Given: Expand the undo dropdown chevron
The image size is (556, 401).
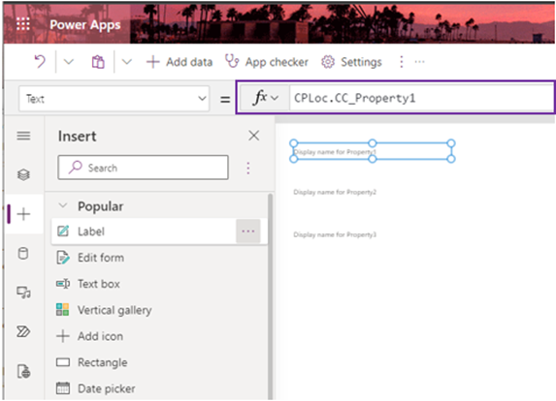Looking at the screenshot, I should click(x=69, y=62).
